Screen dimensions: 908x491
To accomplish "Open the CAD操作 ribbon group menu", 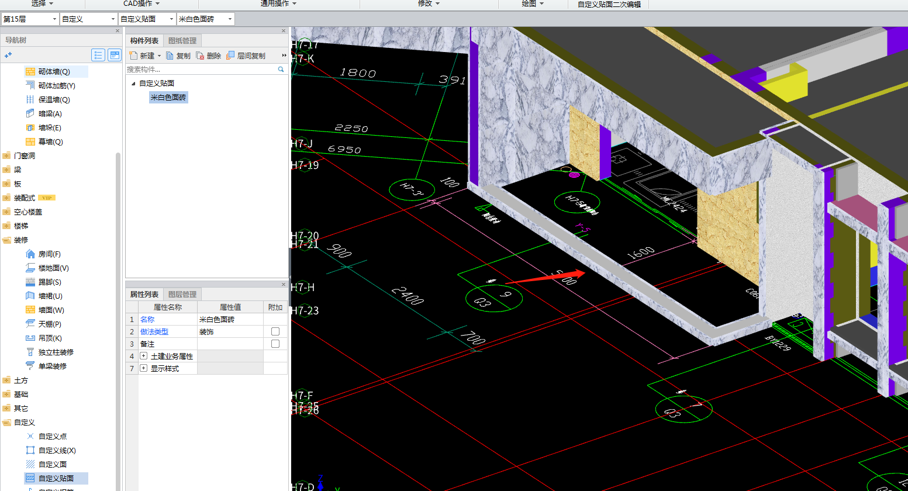I will click(x=141, y=4).
